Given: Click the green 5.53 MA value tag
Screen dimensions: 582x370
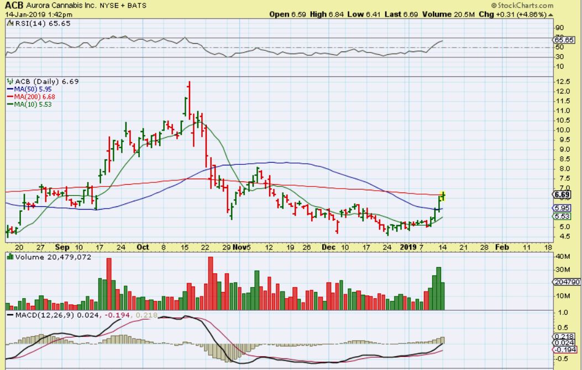Looking at the screenshot, I should [561, 216].
